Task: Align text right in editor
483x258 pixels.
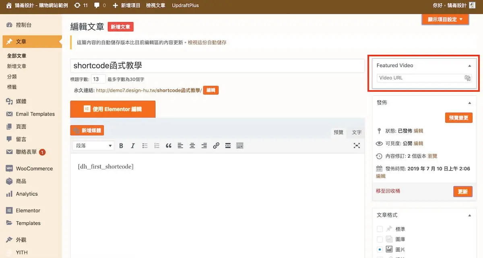Action: 204,146
